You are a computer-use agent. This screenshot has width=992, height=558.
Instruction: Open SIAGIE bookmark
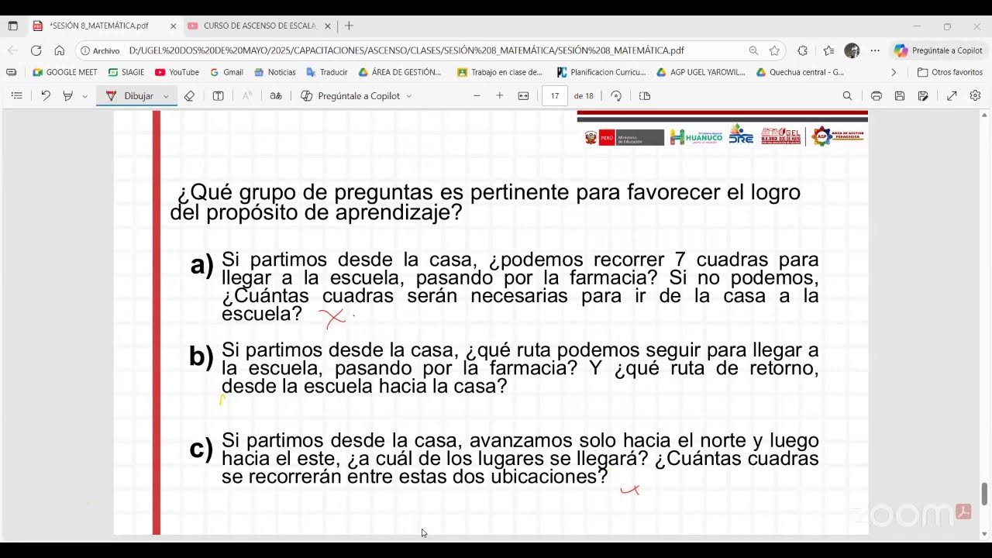click(126, 72)
